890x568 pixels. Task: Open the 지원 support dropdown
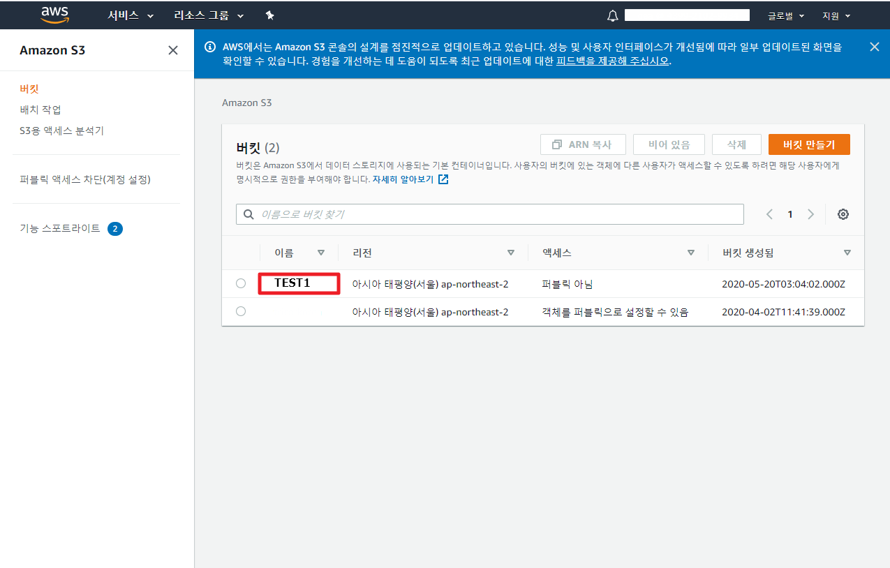[x=836, y=15]
